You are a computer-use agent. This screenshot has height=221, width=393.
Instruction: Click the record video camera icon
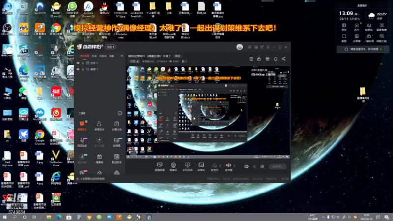click(247, 166)
